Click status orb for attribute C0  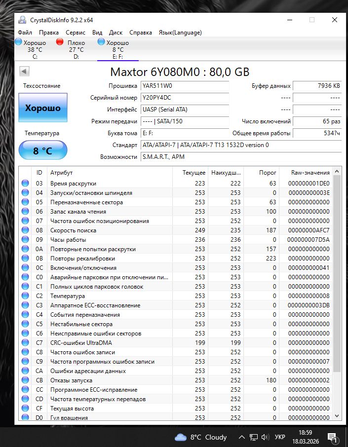click(x=25, y=277)
